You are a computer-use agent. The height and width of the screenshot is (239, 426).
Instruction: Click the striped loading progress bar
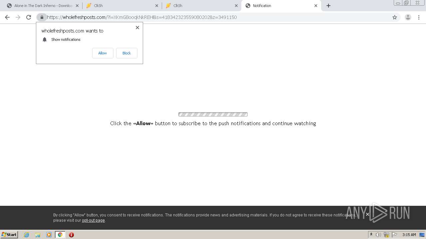click(x=213, y=115)
